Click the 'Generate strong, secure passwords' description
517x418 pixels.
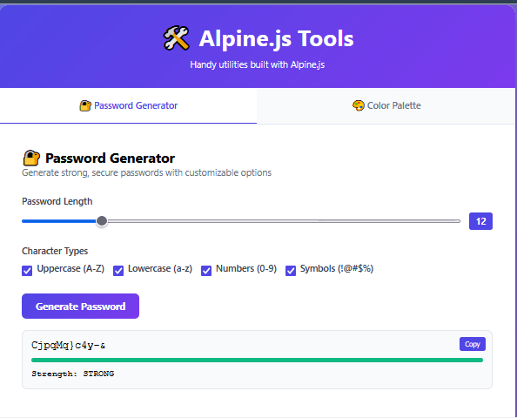tap(147, 173)
